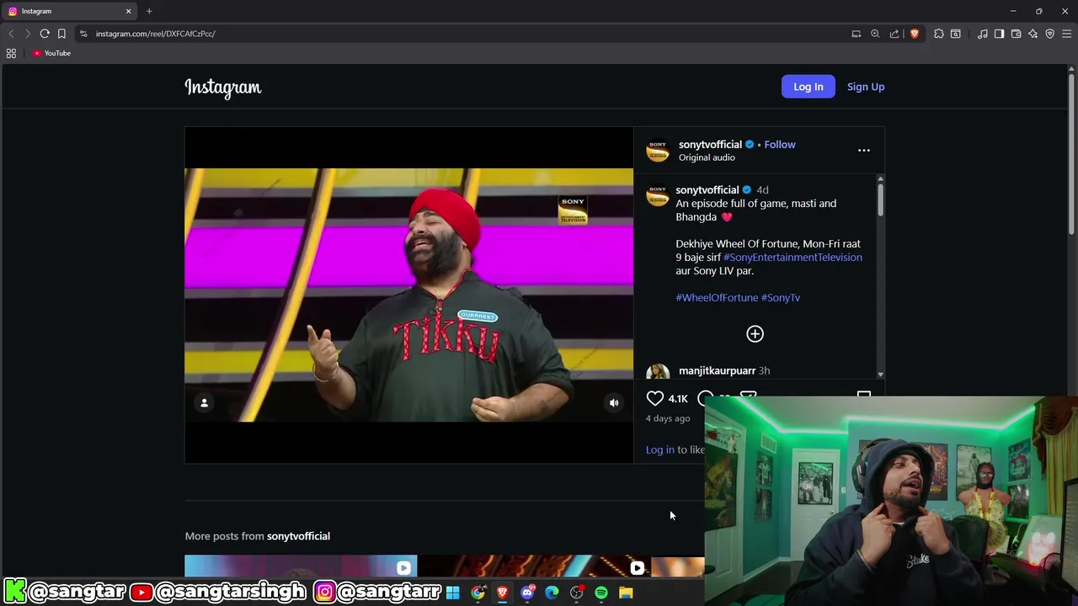This screenshot has height=606, width=1078.
Task: Open Spotify from the taskbar
Action: [x=601, y=593]
